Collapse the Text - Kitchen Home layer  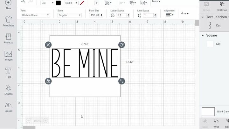(203, 17)
